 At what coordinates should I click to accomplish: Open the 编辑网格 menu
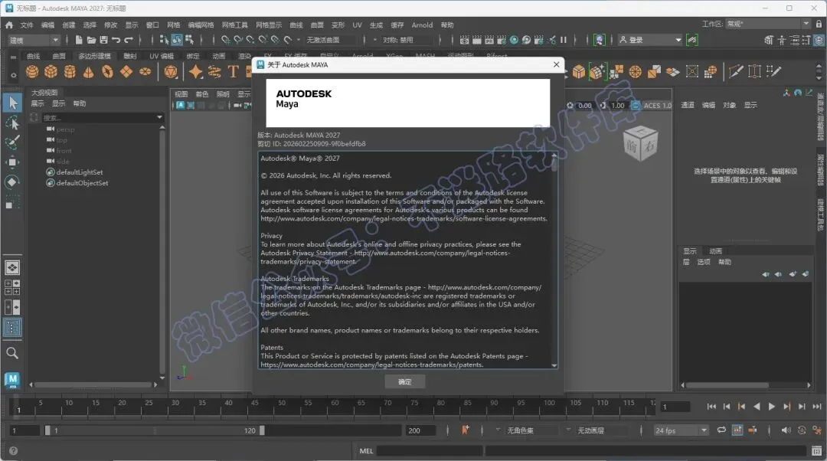pos(201,25)
